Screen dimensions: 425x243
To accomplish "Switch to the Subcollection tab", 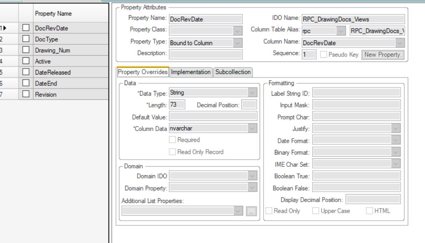I will coord(233,72).
